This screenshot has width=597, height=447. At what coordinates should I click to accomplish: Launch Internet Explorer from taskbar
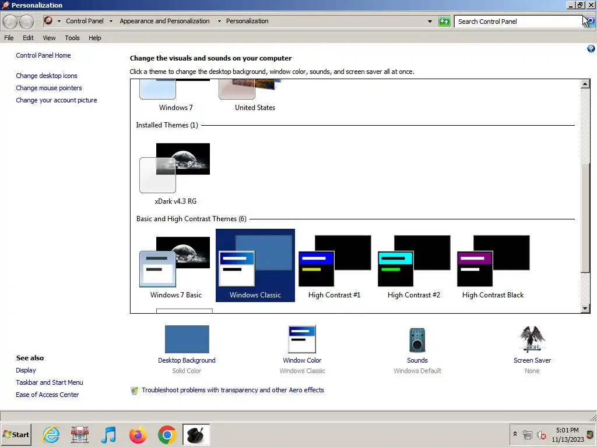(51, 434)
